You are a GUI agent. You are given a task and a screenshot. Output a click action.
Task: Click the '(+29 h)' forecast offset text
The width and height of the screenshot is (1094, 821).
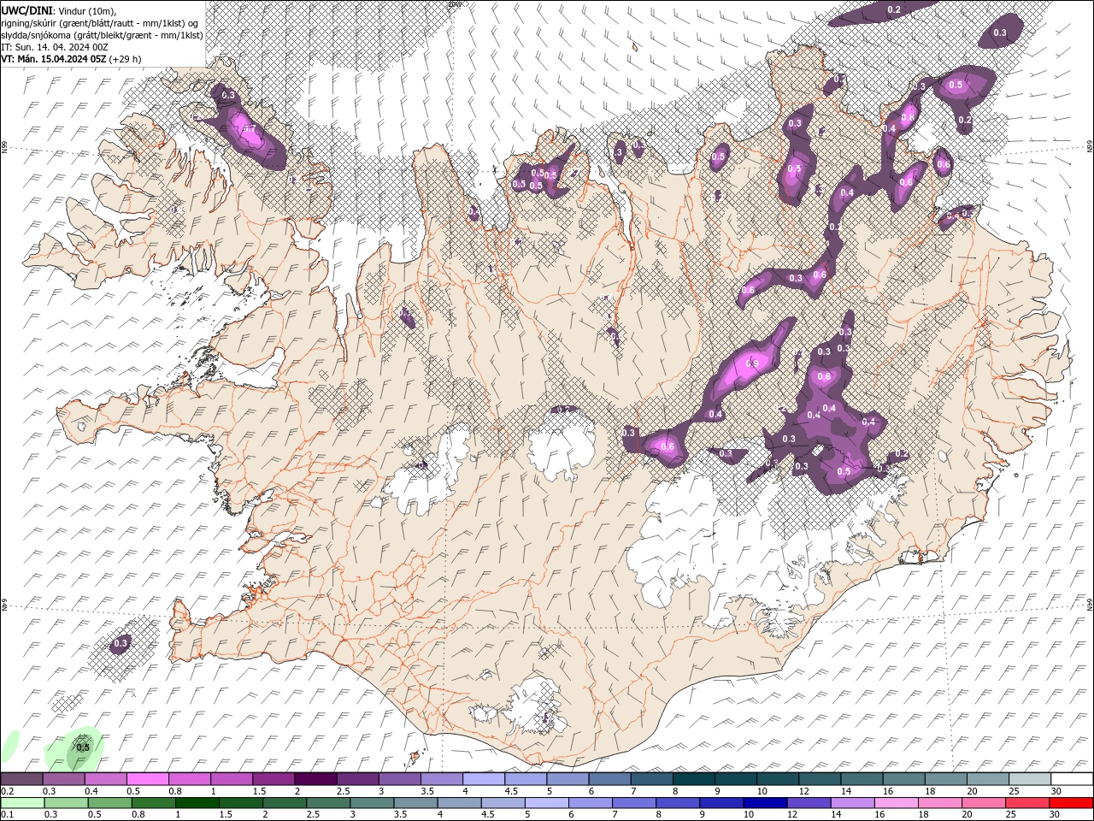(126, 59)
